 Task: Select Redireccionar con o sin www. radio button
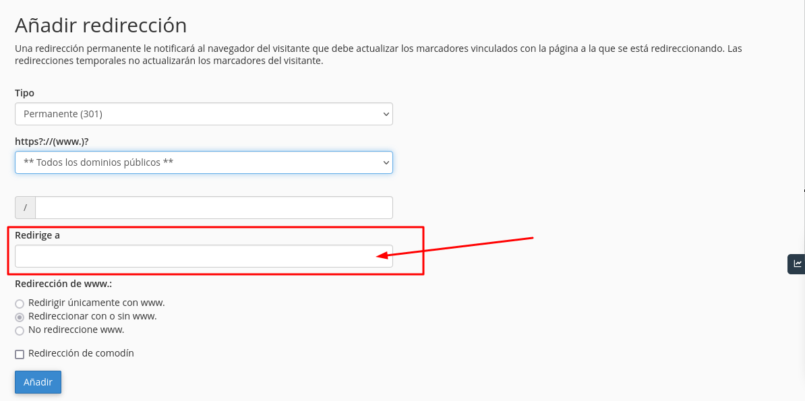(20, 317)
